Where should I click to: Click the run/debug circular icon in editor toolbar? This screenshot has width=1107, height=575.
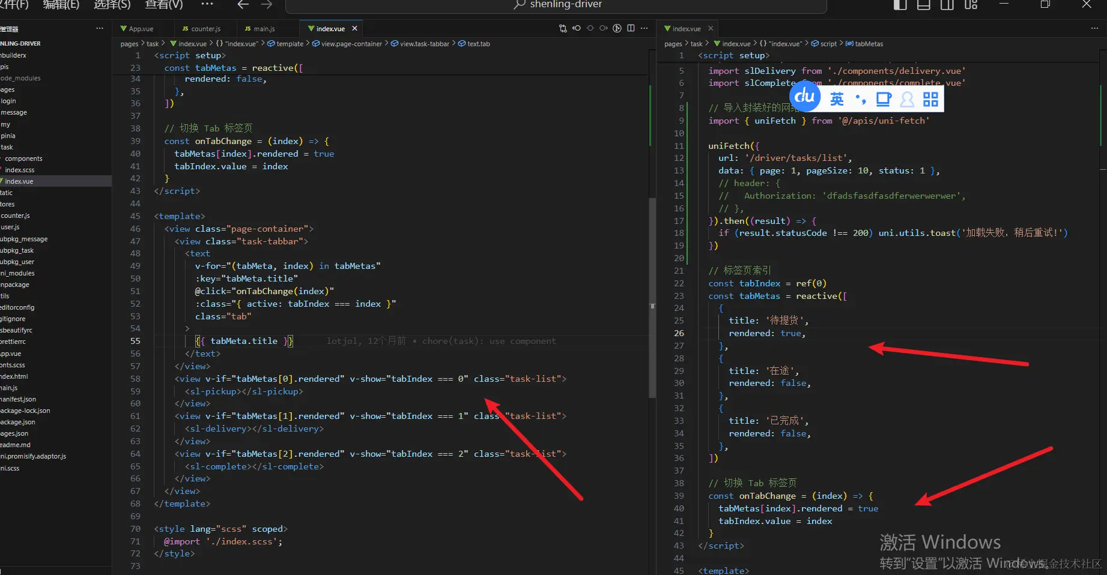click(x=617, y=28)
